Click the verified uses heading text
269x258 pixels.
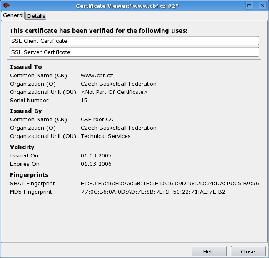pyautogui.click(x=99, y=31)
